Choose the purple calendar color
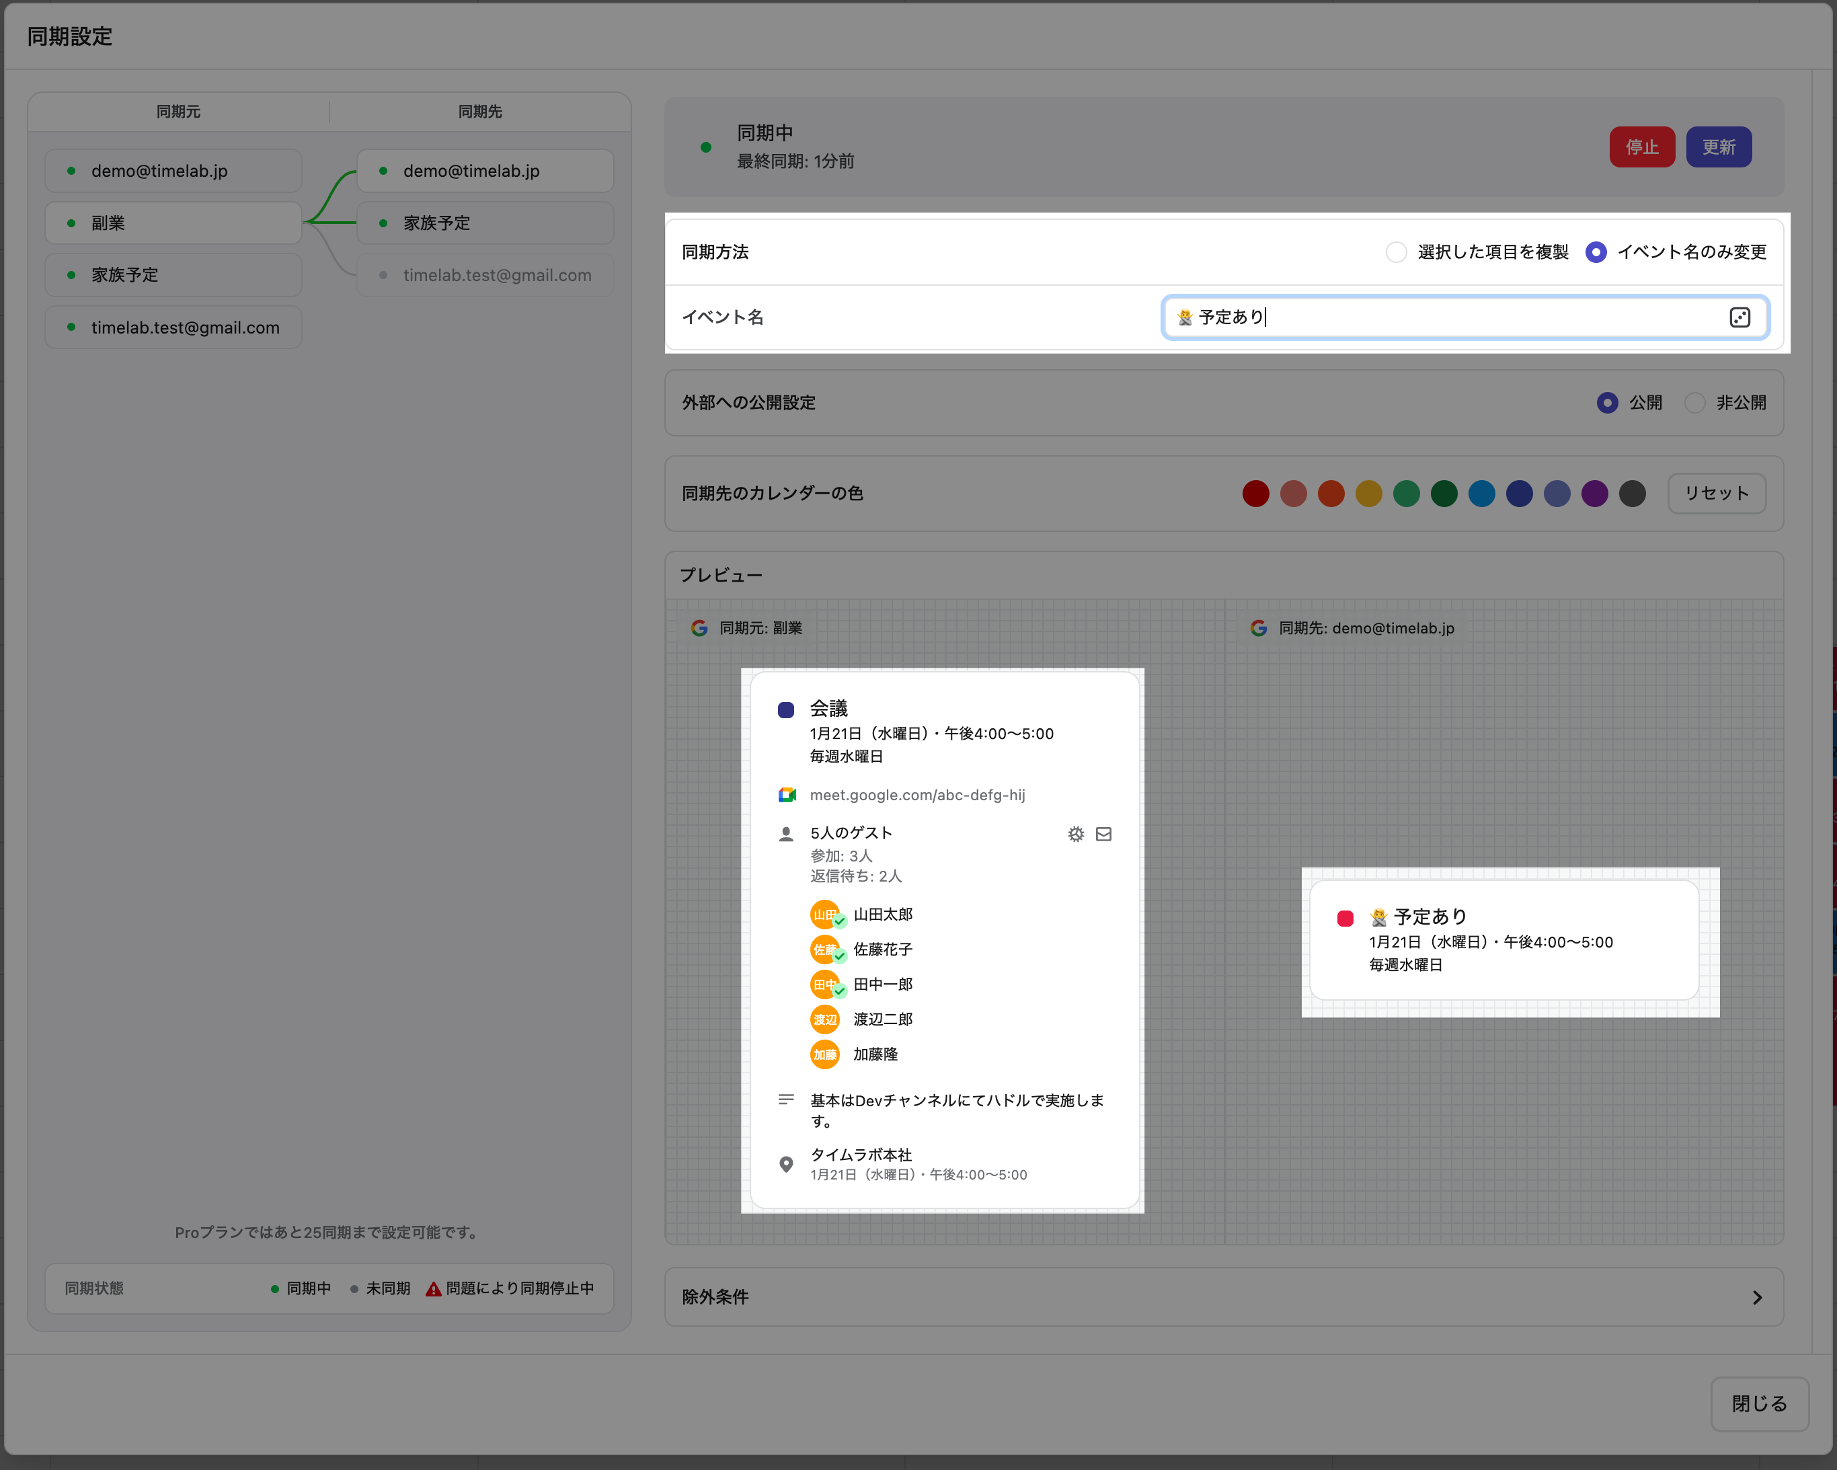This screenshot has width=1837, height=1470. click(x=1595, y=494)
